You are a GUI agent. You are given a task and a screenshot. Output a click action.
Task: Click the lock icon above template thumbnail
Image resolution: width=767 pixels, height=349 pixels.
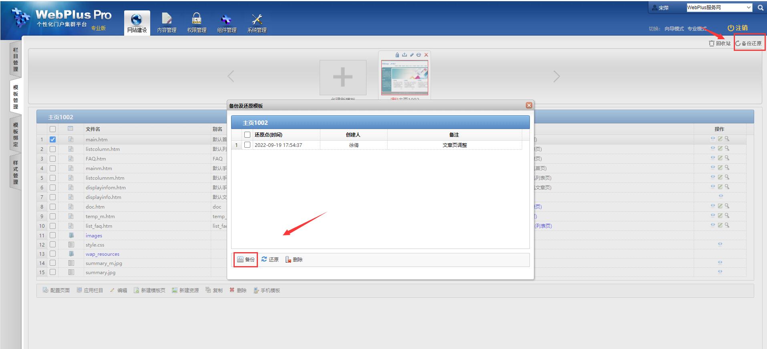click(397, 55)
